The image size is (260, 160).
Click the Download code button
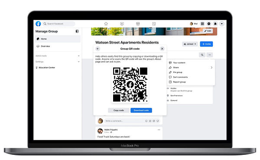[x=141, y=110]
